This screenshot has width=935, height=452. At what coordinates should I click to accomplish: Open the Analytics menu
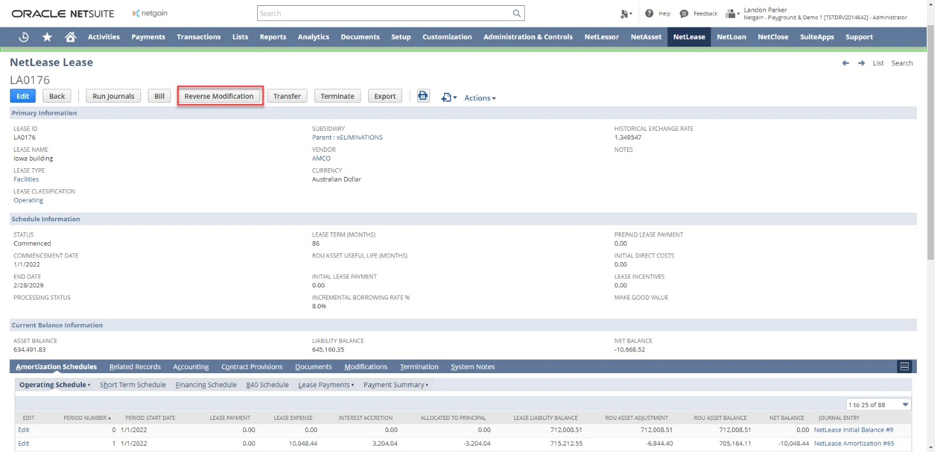[313, 37]
